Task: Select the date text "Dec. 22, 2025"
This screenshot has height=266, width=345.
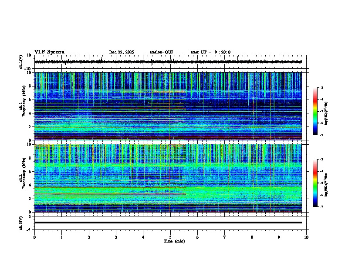Action: pos(122,52)
